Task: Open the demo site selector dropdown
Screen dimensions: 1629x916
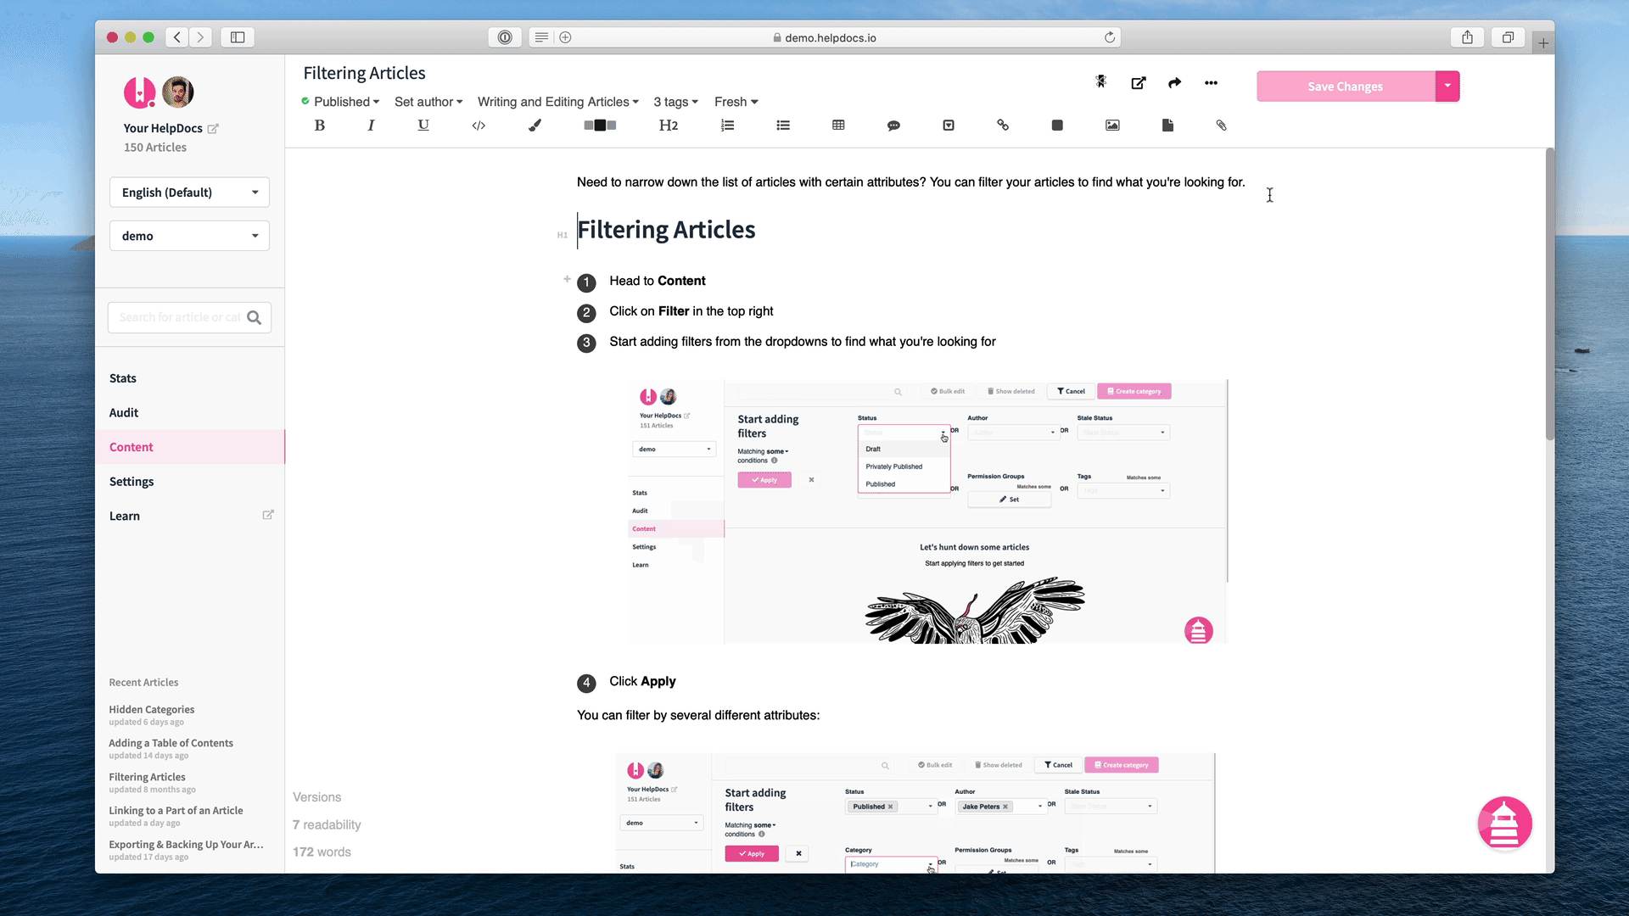Action: [189, 236]
